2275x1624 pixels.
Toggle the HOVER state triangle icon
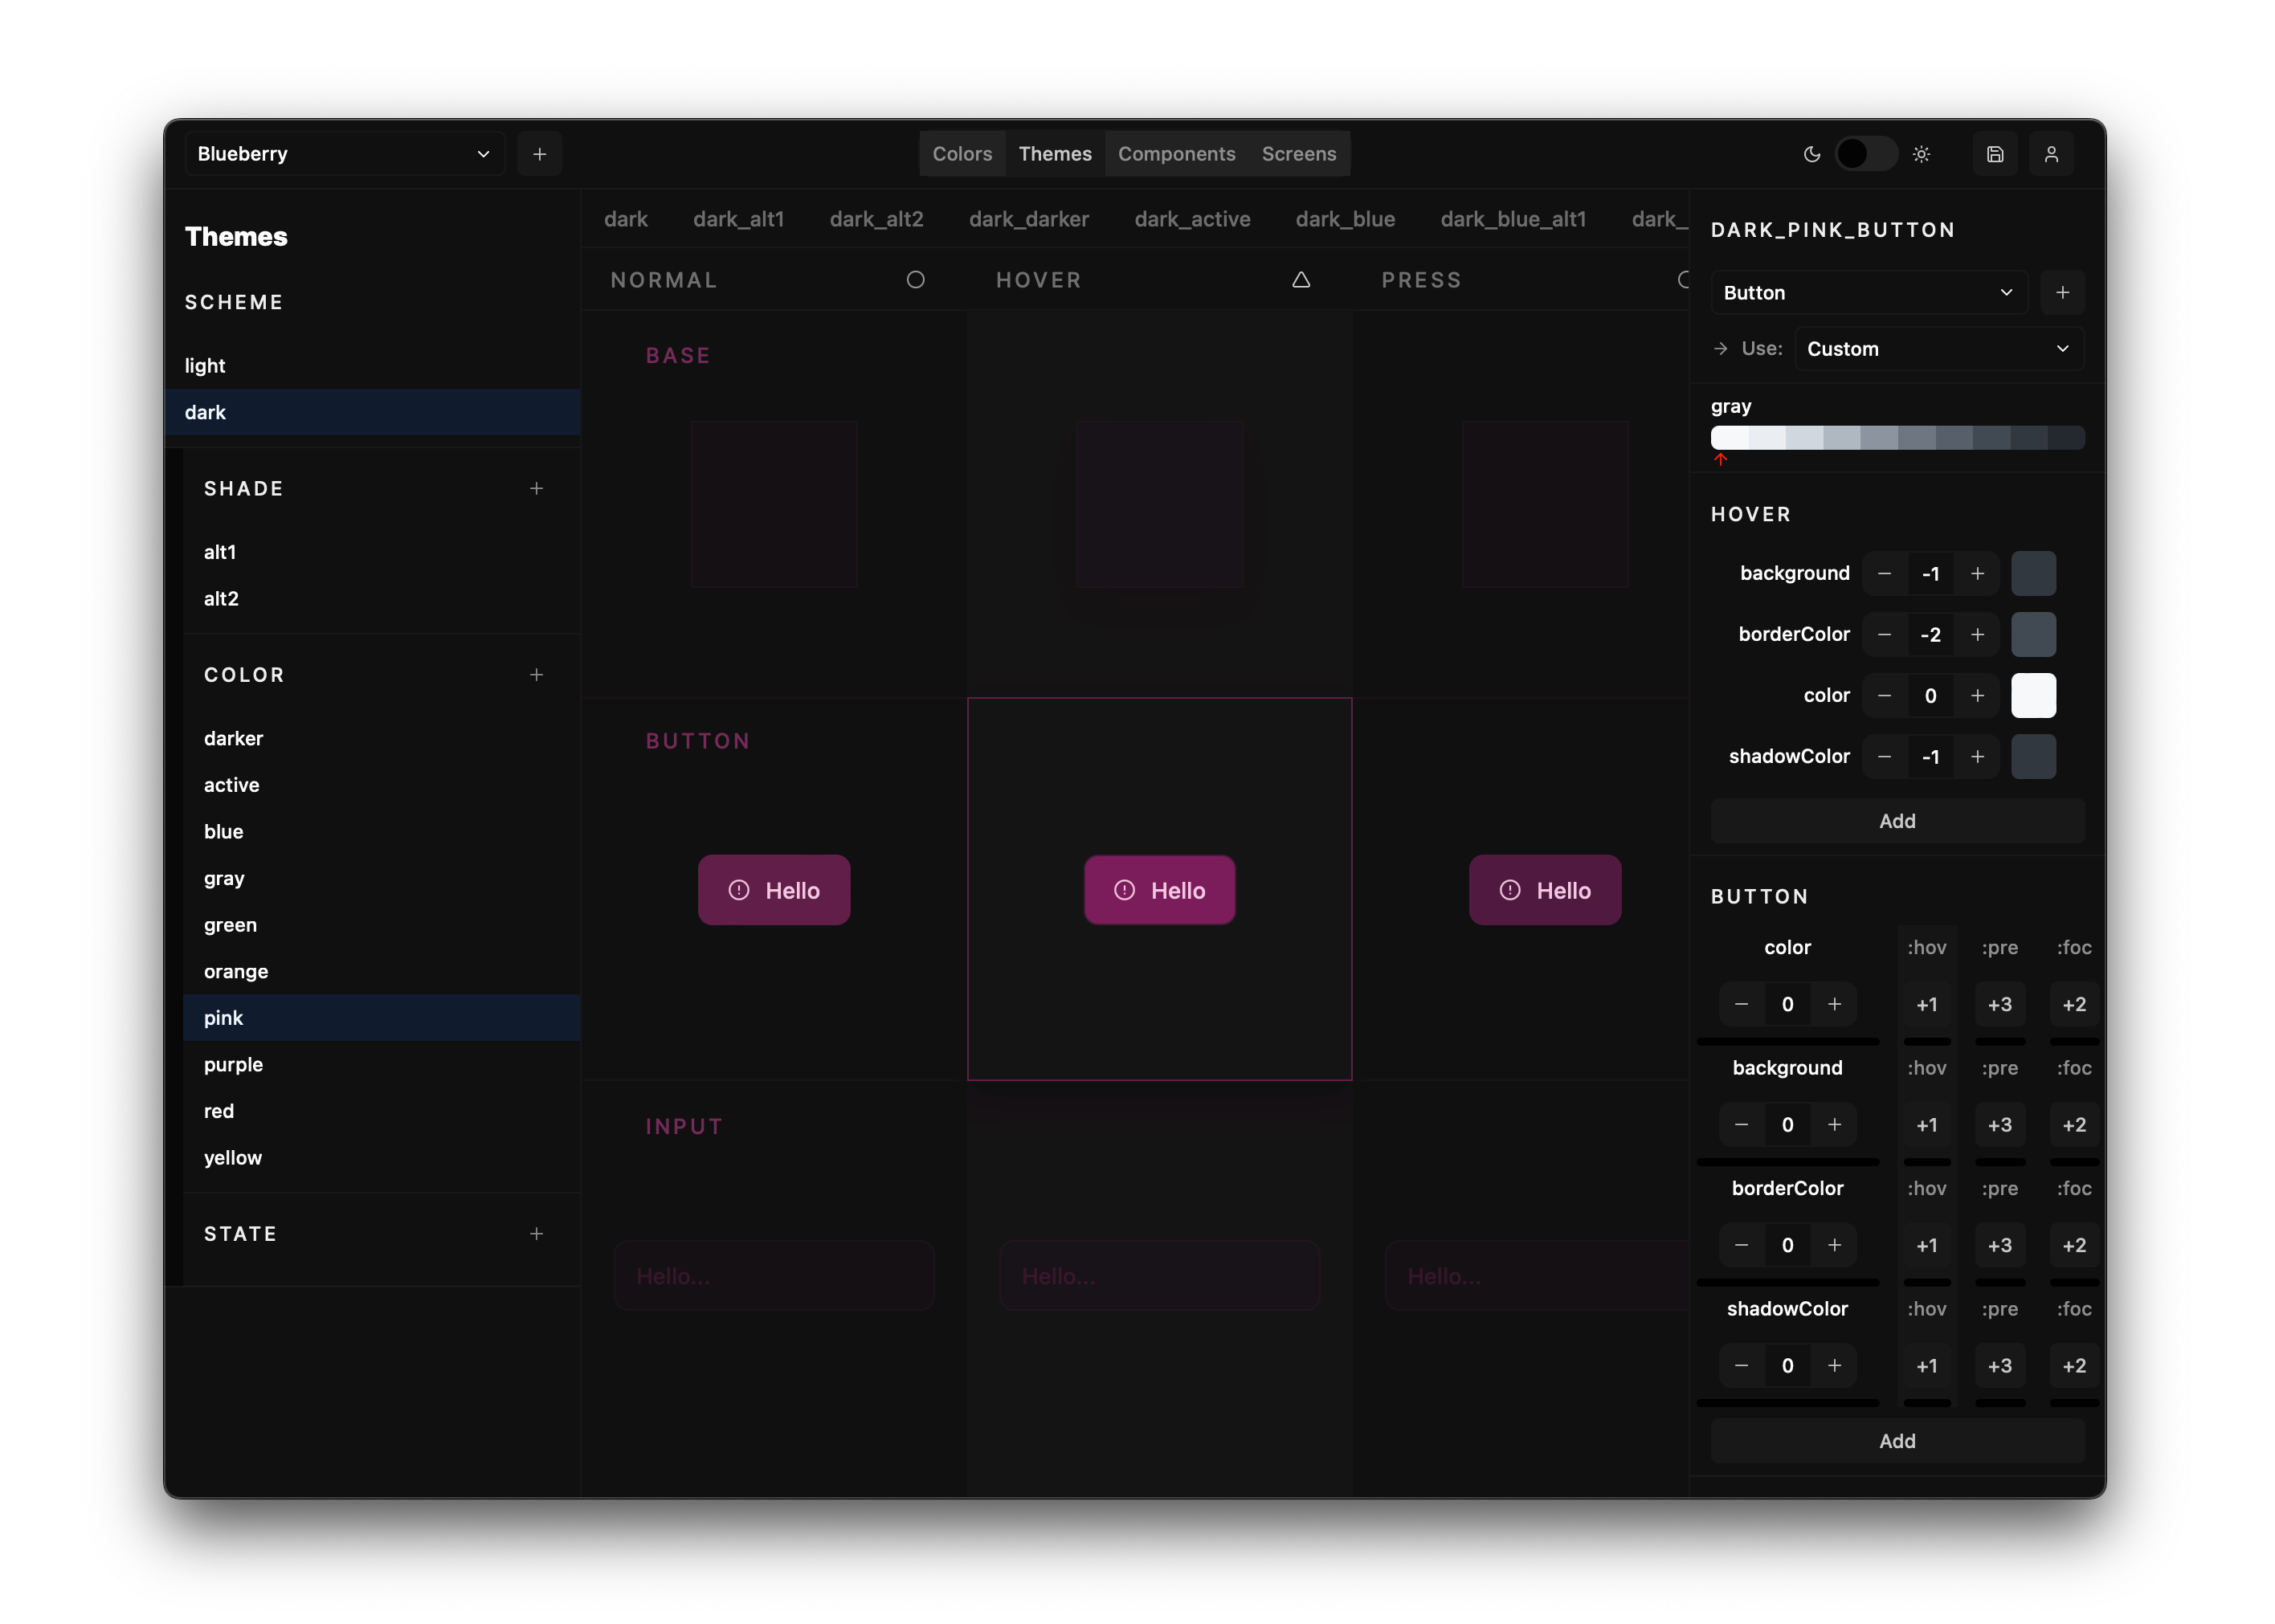(1300, 280)
